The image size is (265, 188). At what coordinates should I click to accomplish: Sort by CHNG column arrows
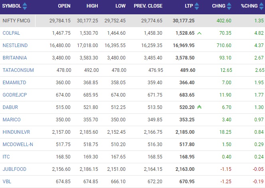point(229,6)
